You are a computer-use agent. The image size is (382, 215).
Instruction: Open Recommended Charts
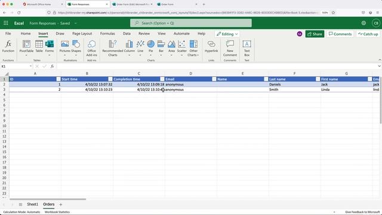113,48
